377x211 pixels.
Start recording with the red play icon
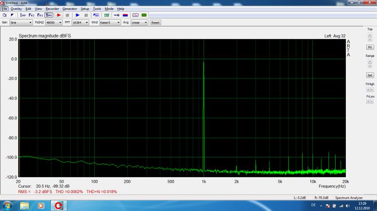[x=59, y=15]
